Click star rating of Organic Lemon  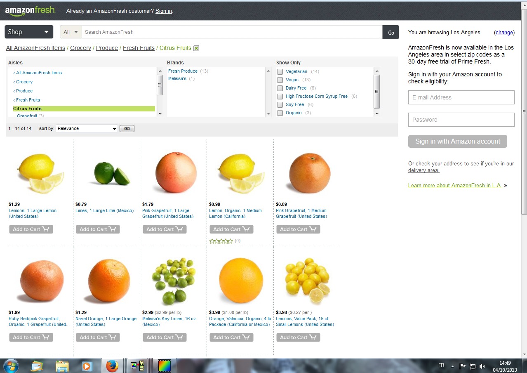click(221, 241)
